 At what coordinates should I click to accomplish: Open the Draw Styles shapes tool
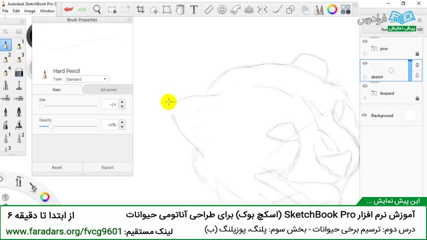pos(290,10)
